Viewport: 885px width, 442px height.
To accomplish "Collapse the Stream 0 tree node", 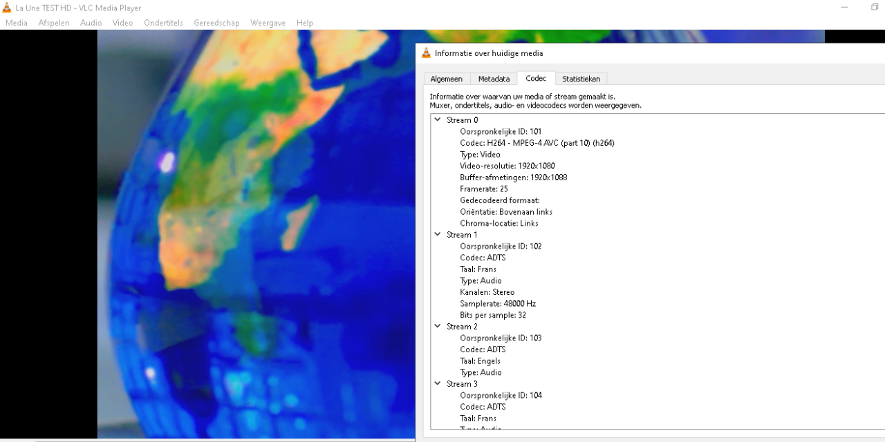I will 438,119.
